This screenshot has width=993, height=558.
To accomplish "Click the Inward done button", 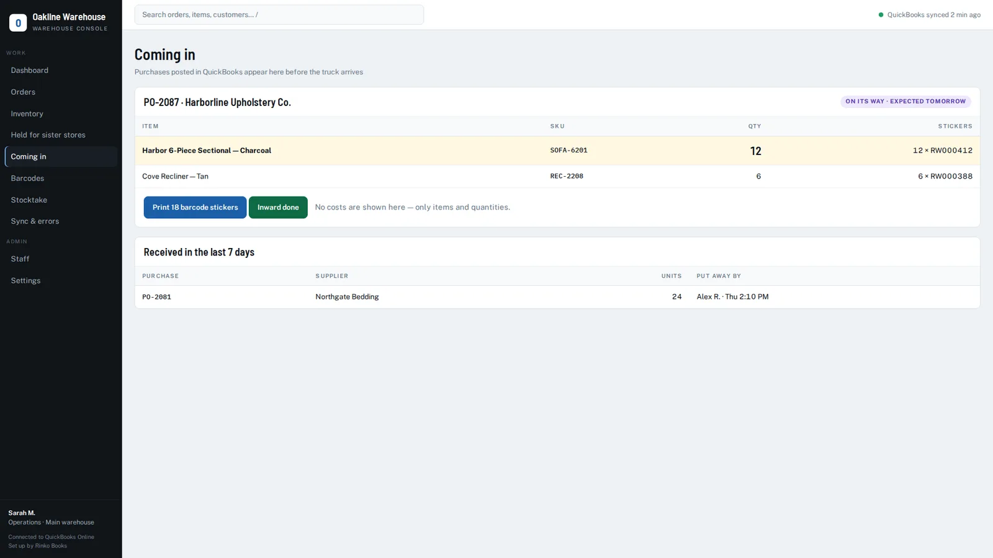I will pyautogui.click(x=278, y=208).
